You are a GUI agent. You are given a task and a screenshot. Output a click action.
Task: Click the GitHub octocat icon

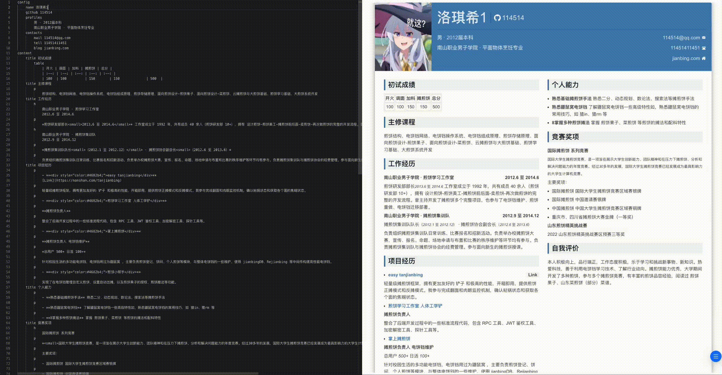[497, 18]
